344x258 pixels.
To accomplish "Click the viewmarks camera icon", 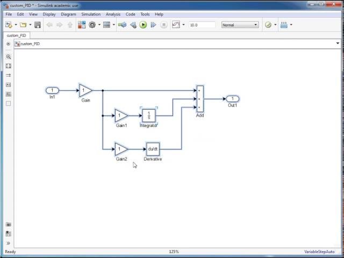I will pyautogui.click(x=9, y=225).
